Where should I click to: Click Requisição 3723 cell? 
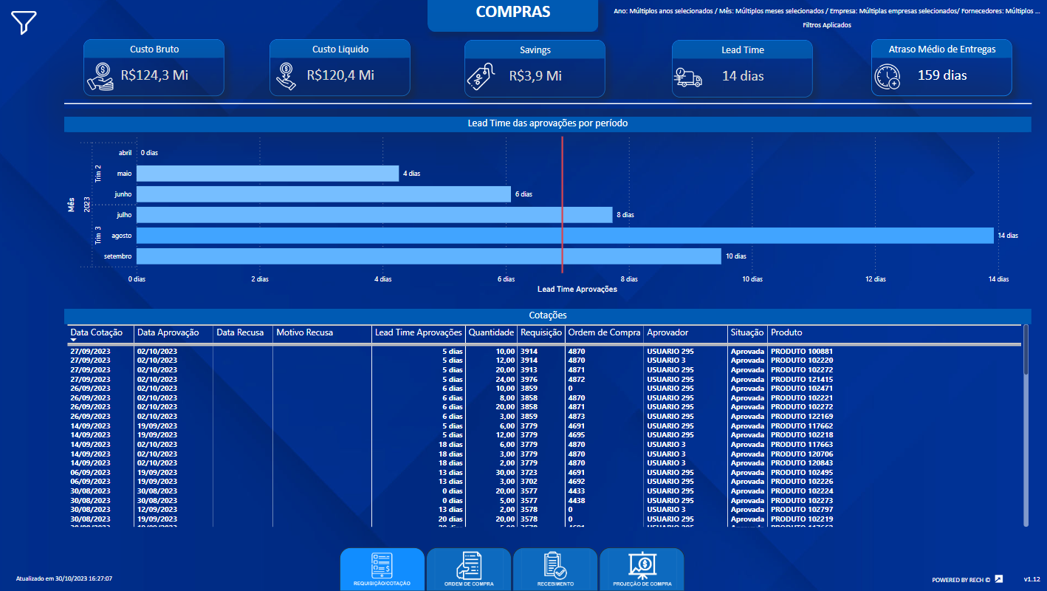(x=529, y=473)
